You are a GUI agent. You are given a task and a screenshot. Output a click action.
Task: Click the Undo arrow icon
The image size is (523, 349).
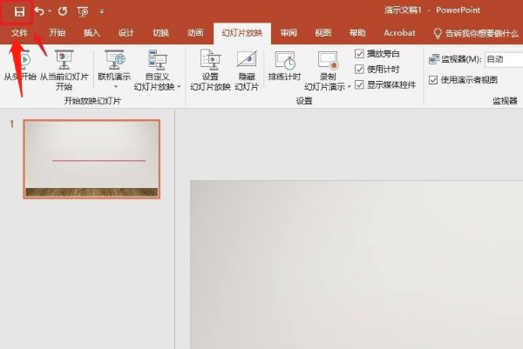point(39,11)
